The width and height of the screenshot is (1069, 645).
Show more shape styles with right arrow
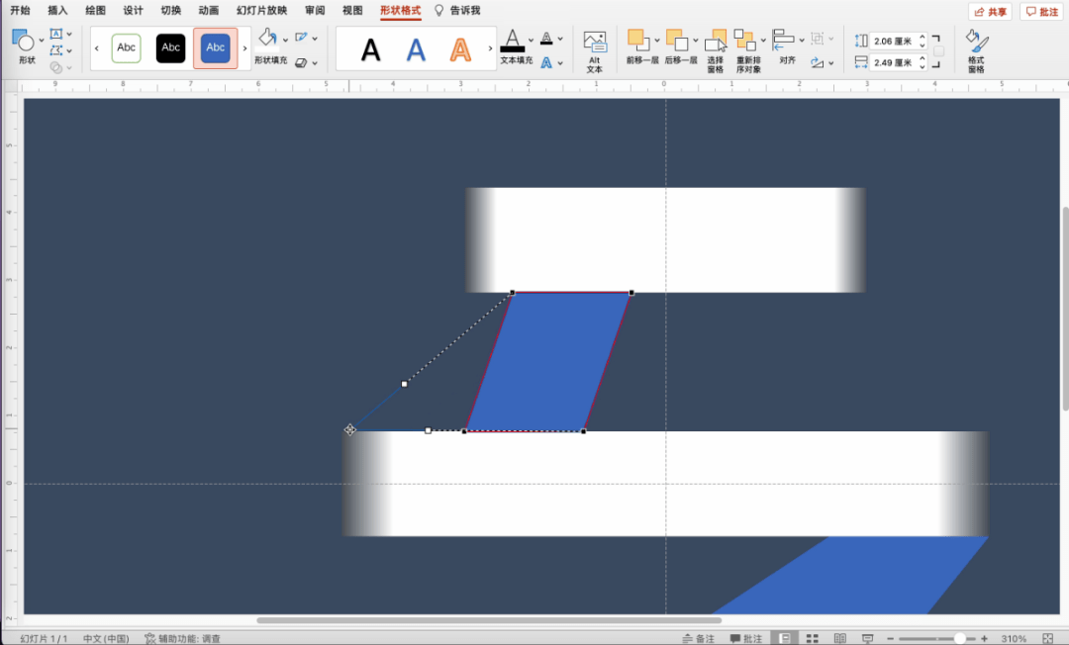(x=244, y=48)
